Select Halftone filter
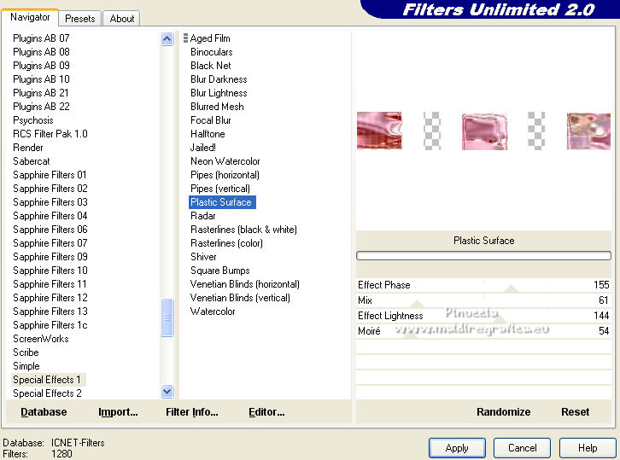Viewport: 620px width, 460px height. (208, 134)
